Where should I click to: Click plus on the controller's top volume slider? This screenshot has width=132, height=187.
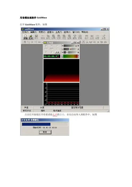(x=78, y=46)
